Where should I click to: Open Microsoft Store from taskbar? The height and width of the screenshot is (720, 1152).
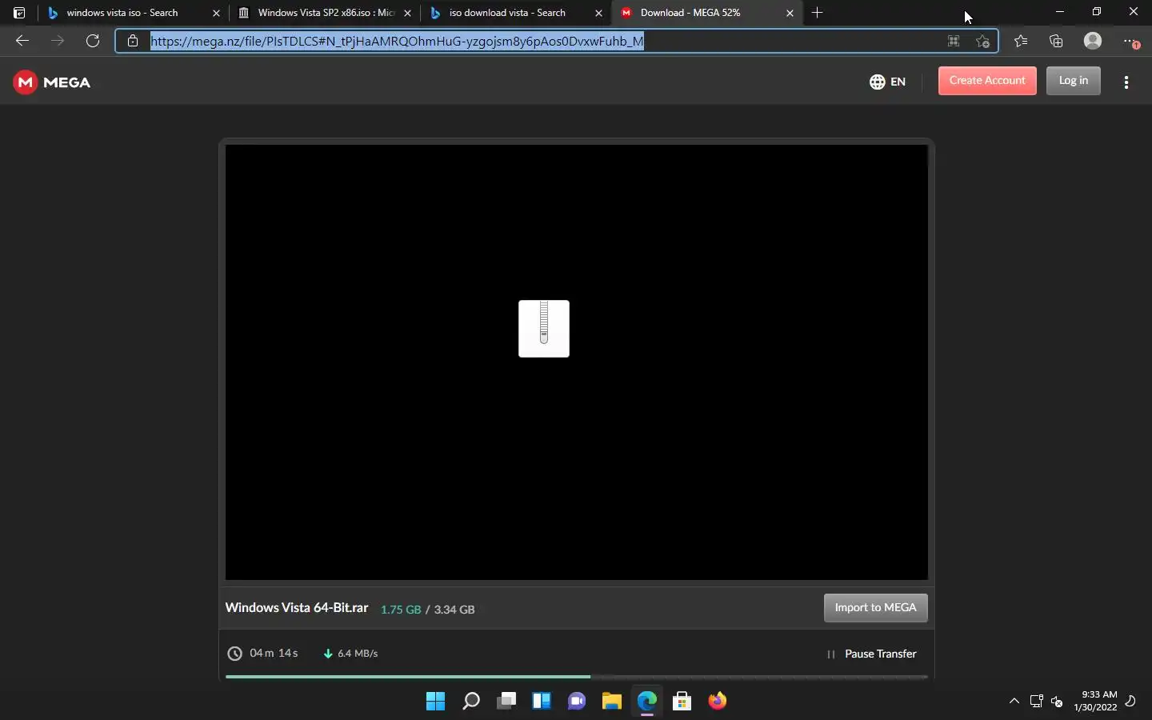pos(682,702)
